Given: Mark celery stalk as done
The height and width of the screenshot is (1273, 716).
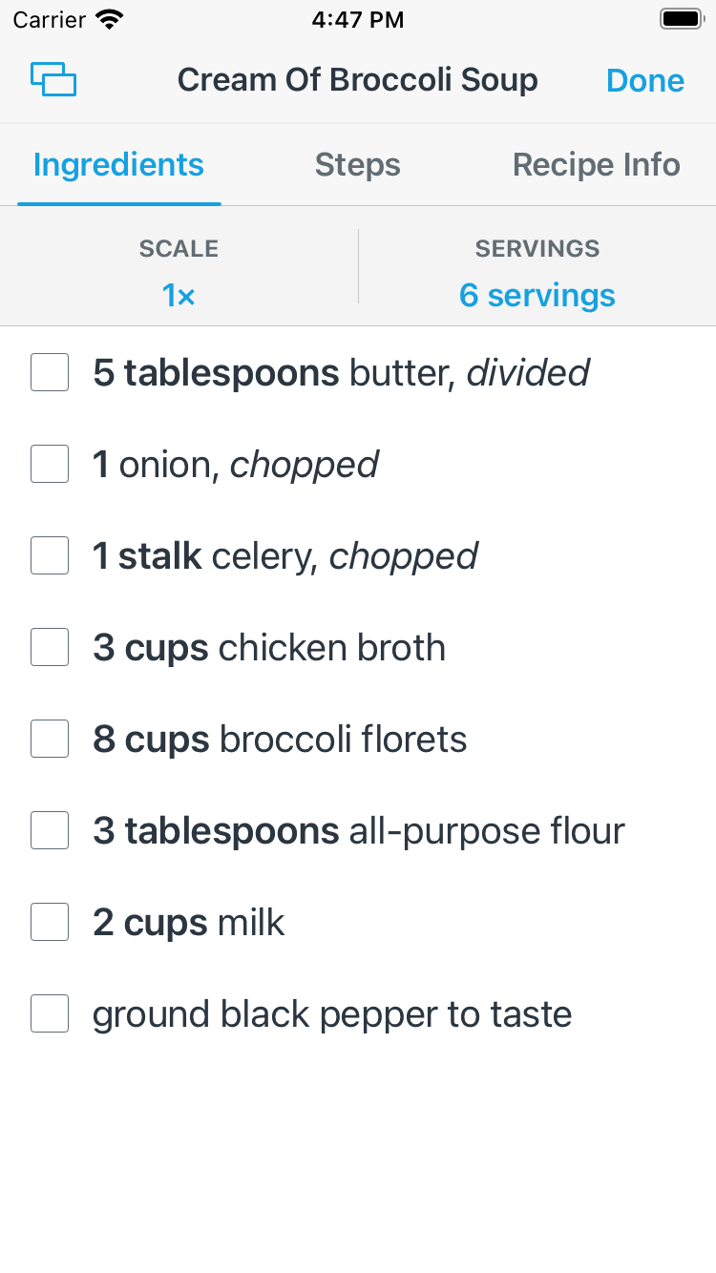Looking at the screenshot, I should 50,555.
